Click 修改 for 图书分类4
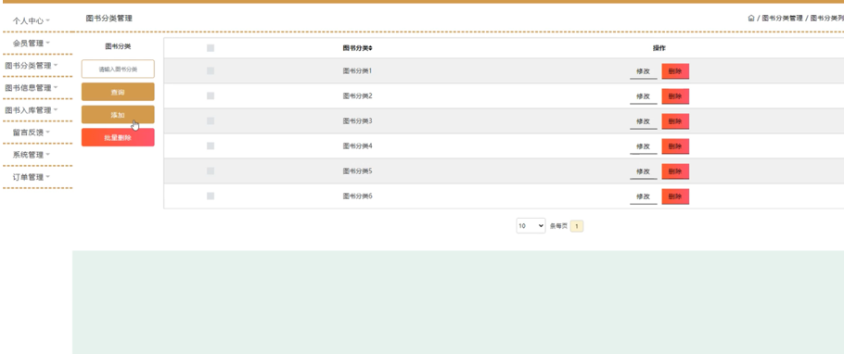This screenshot has width=844, height=354. tap(644, 146)
